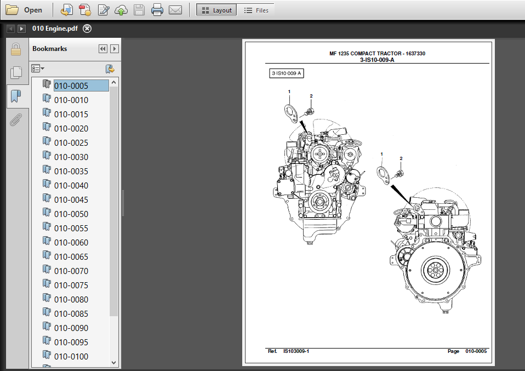This screenshot has height=371, width=525.
Task: Click the page title MF 1235 COMPACT TRACTOR
Action: point(378,53)
